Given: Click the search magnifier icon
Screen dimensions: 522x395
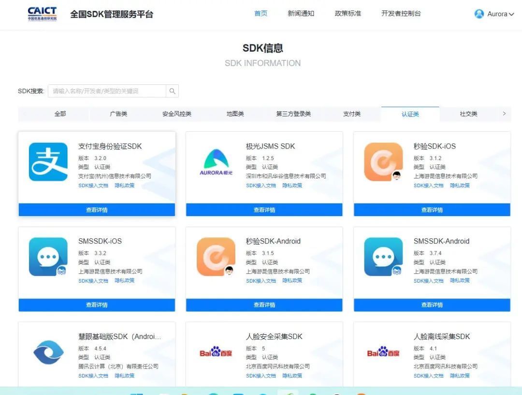Looking at the screenshot, I should coord(172,91).
